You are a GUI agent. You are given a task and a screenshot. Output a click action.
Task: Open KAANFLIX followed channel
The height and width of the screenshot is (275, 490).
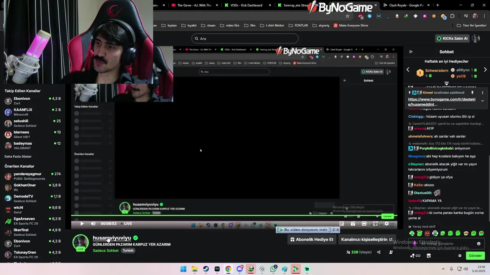click(x=33, y=112)
